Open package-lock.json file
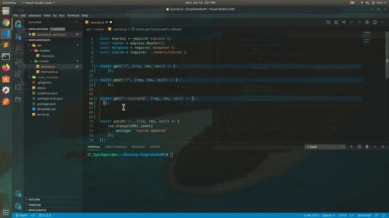This screenshot has height=218, width=389. point(50,98)
